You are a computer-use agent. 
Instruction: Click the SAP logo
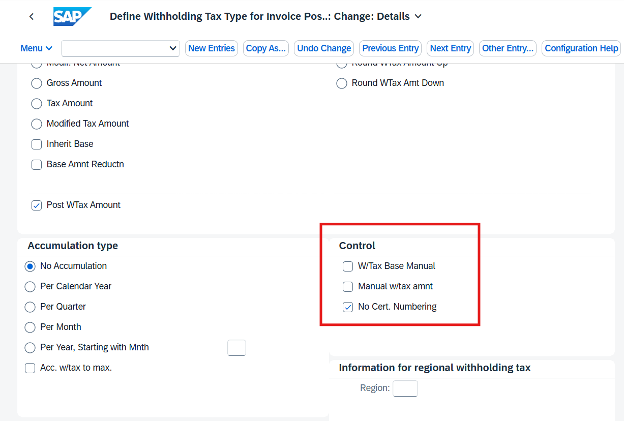pos(72,16)
